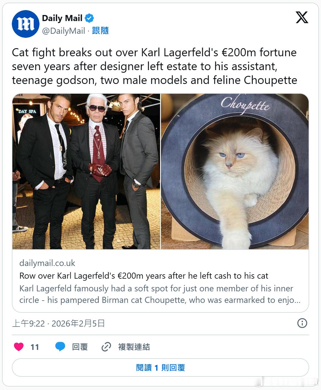Click the reply speech bubble icon

coord(60,346)
